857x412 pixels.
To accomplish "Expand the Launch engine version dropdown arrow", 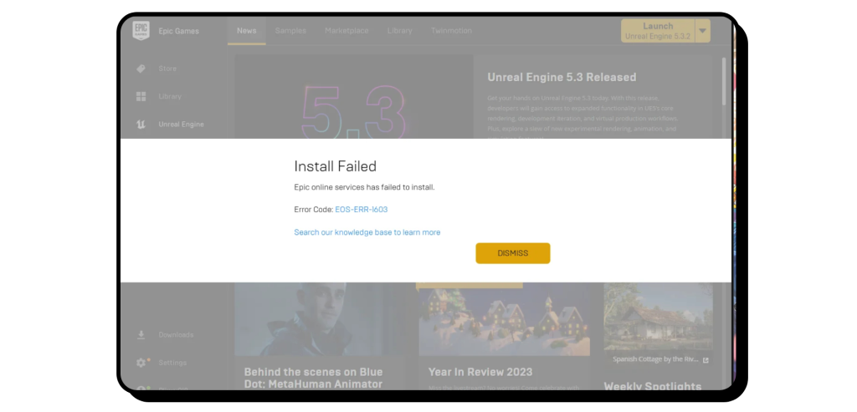I will tap(703, 31).
